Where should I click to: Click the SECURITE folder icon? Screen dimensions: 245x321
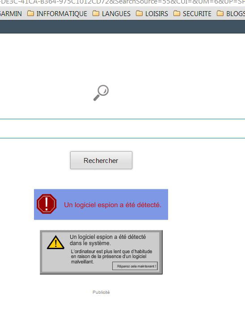177,13
